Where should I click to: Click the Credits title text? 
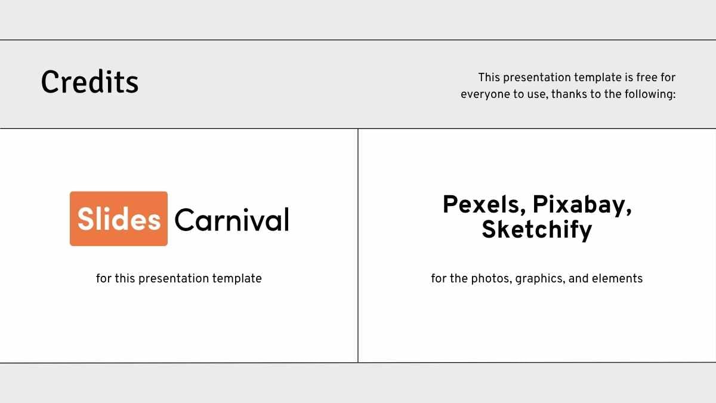tap(89, 82)
